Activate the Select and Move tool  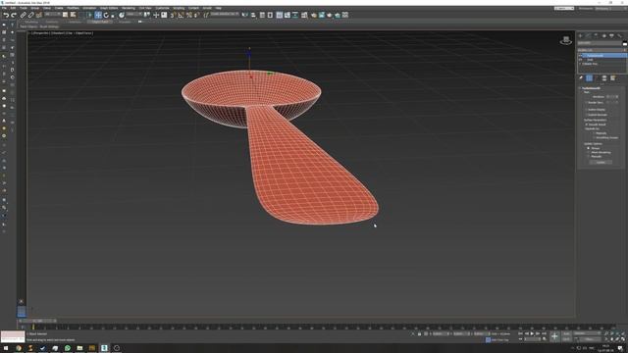[x=98, y=15]
